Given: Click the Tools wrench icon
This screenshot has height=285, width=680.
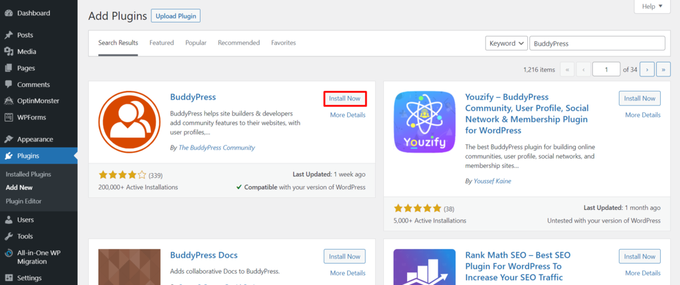Looking at the screenshot, I should (x=8, y=237).
